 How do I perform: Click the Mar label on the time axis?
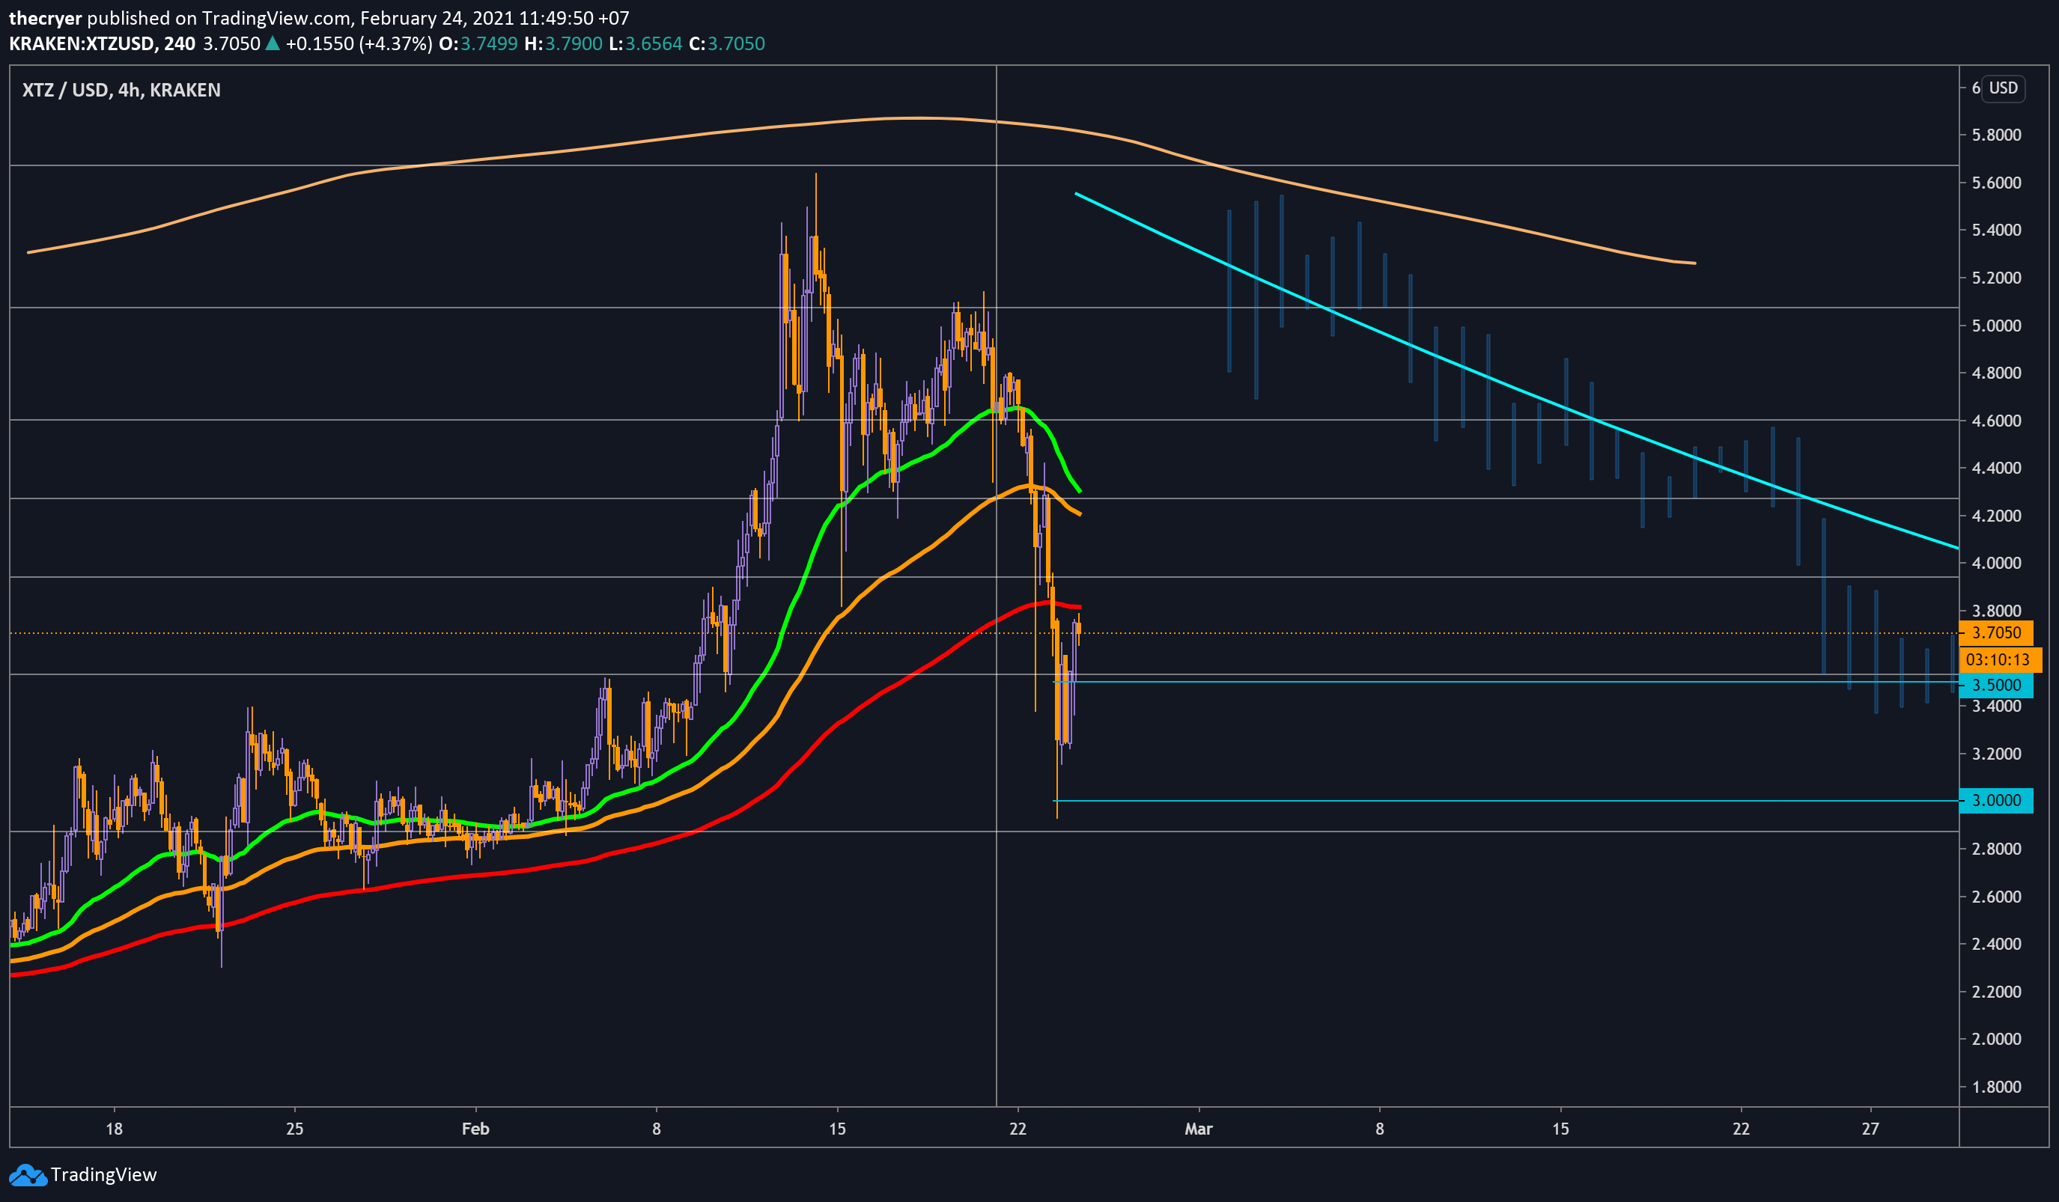(x=1199, y=1129)
